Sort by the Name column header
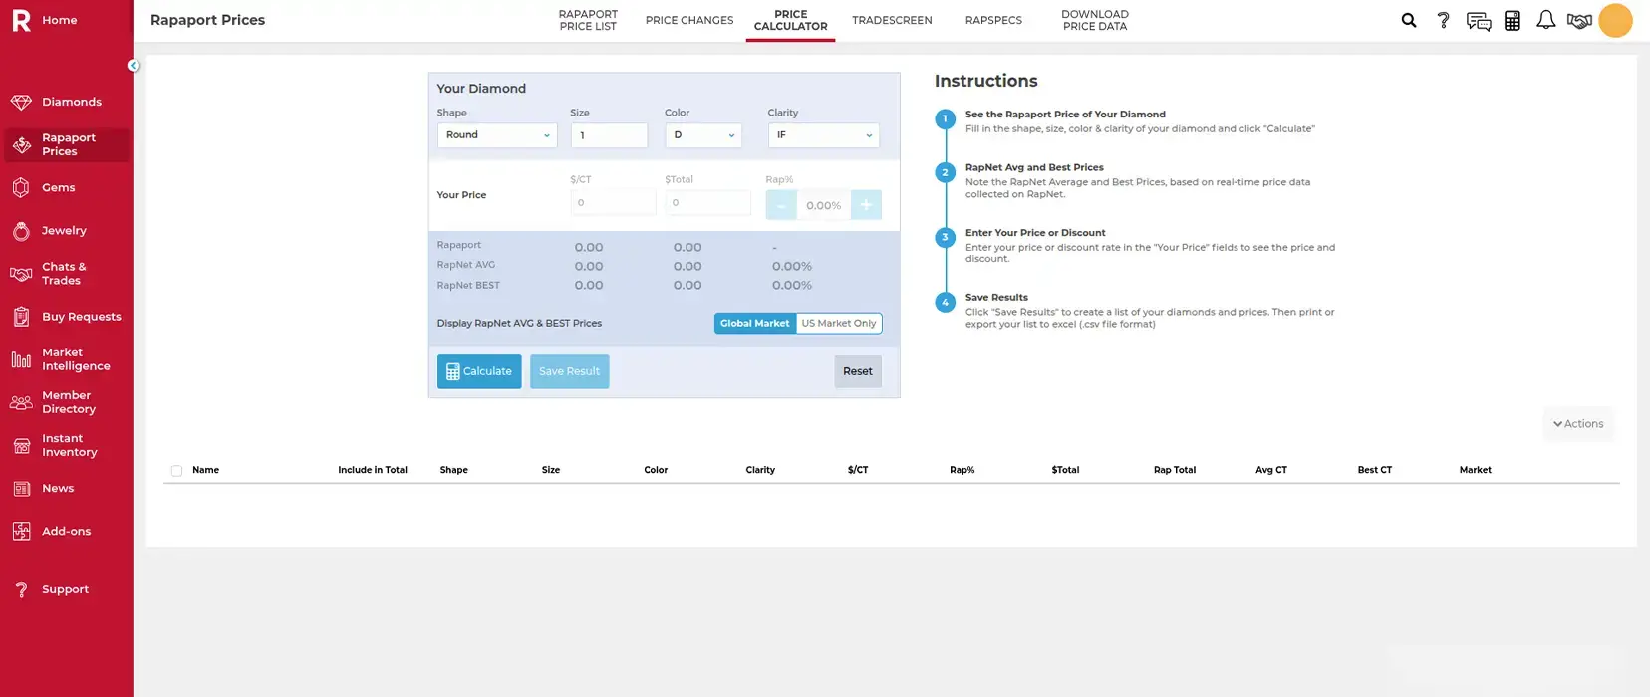 pyautogui.click(x=205, y=471)
